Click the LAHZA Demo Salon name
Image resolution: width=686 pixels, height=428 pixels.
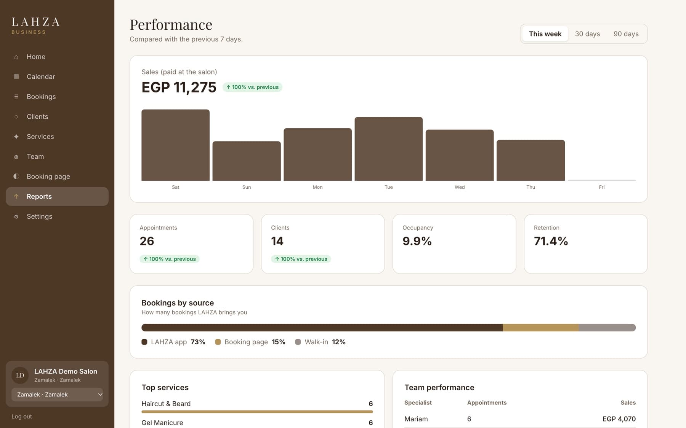[x=66, y=371]
